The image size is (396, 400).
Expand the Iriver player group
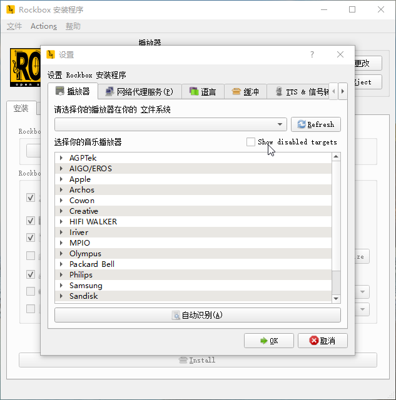[61, 232]
